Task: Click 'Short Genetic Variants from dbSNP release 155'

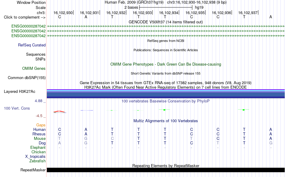Action: (166, 73)
